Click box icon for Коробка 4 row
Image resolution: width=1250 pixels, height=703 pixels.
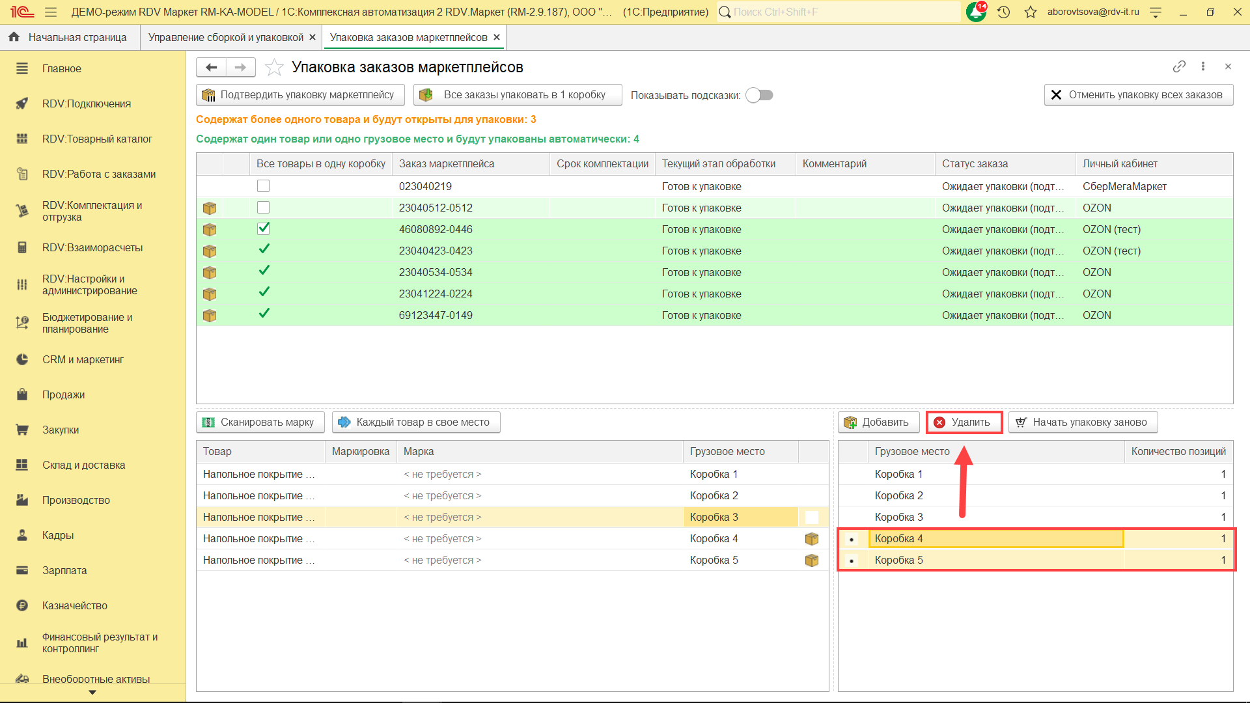pos(811,539)
